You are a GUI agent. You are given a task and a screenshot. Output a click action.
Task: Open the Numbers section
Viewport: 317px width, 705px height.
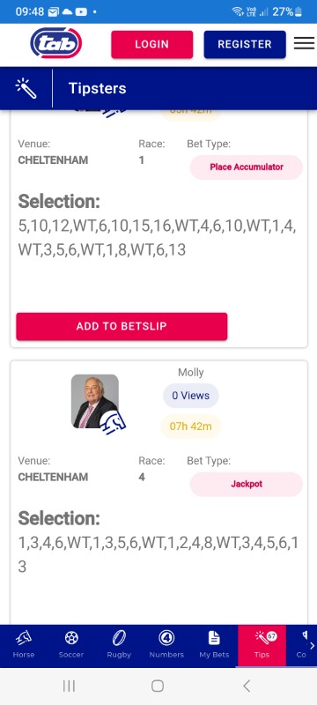[166, 645]
